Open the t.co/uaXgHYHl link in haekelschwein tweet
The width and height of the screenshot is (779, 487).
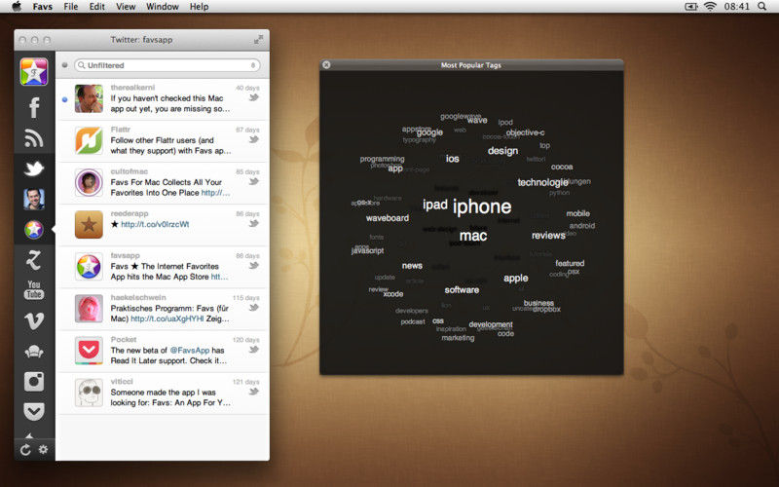pos(167,318)
